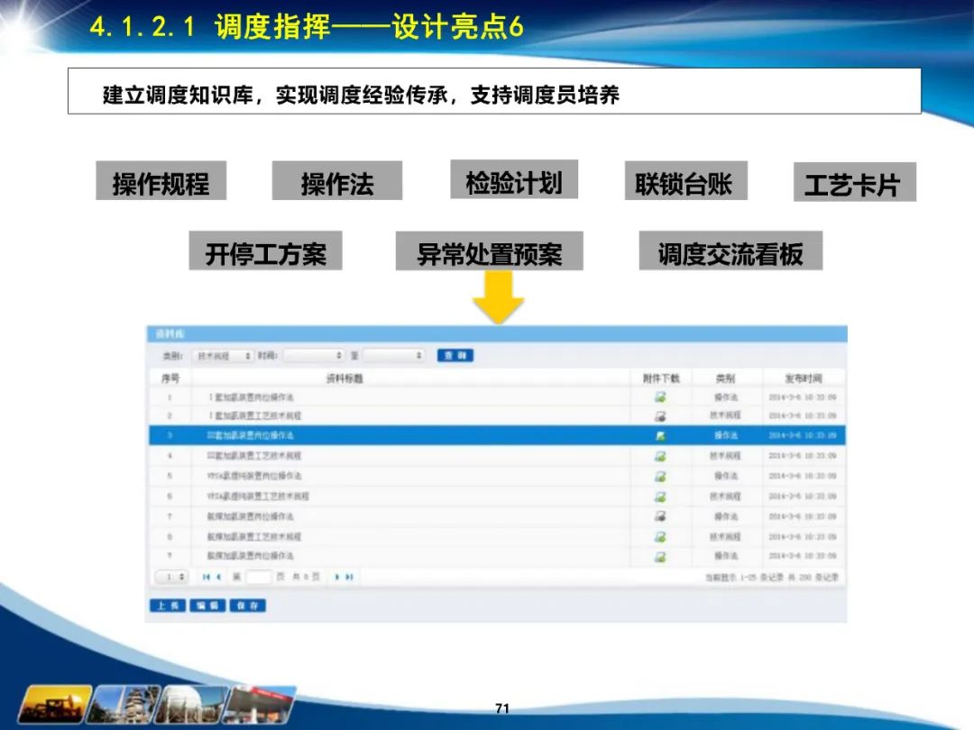Open the 类别 category dropdown
The image size is (974, 730).
223,356
